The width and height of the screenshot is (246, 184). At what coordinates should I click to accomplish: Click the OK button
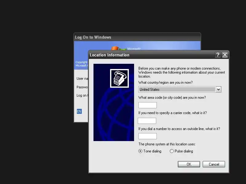point(189,164)
